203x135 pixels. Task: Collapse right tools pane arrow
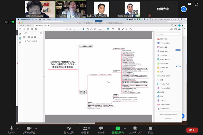[x=154, y=77]
